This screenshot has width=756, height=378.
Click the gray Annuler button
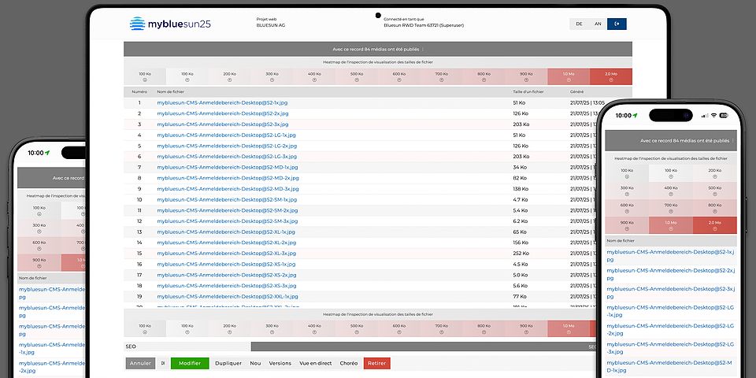pos(140,363)
